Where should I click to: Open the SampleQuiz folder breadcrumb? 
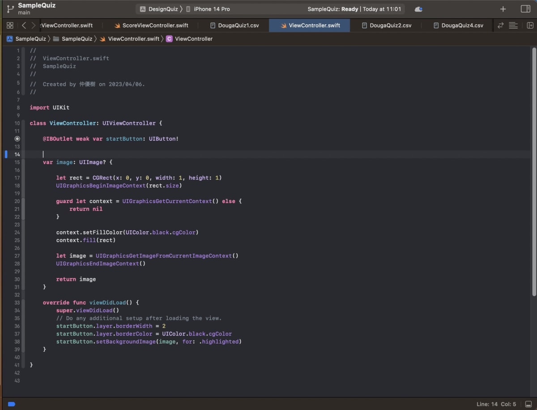pyautogui.click(x=72, y=39)
